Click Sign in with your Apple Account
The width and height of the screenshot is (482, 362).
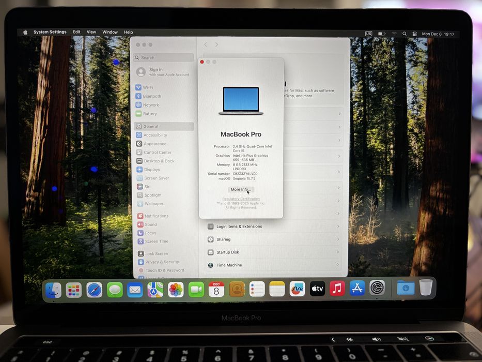[x=164, y=72]
